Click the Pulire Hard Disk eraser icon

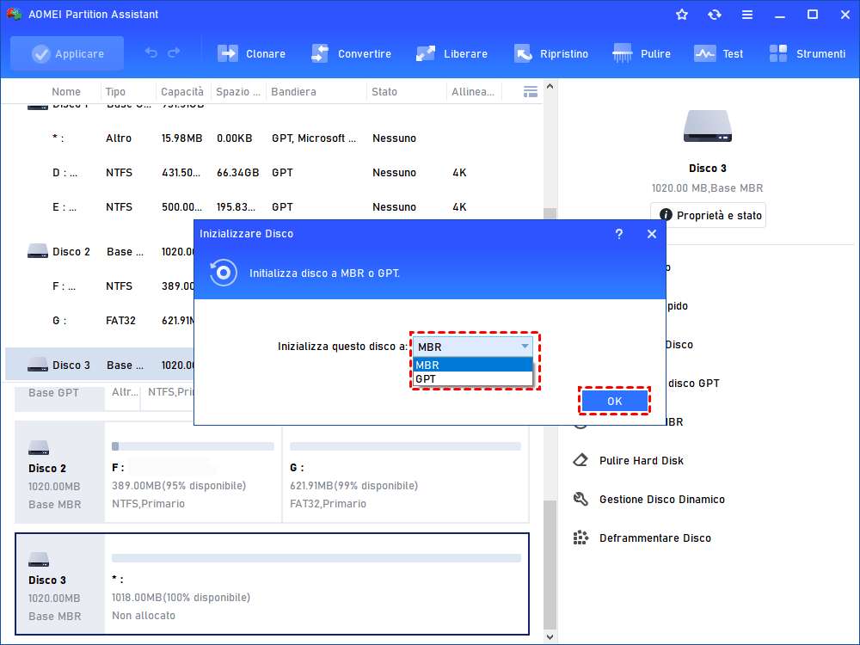580,460
